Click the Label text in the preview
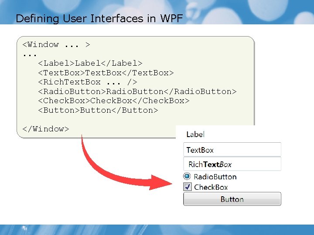 tap(195, 134)
